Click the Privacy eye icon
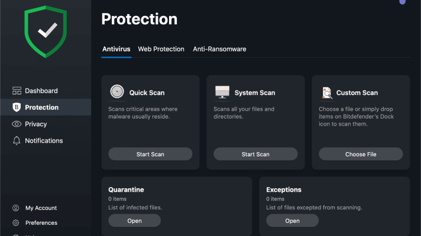Viewport: 421px width, 236px height. [17, 124]
